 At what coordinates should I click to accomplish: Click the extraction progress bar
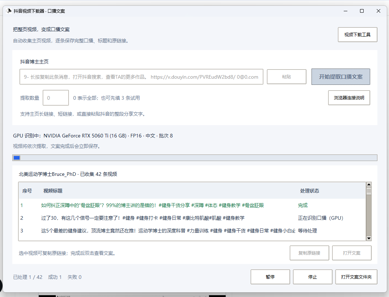pos(195,158)
